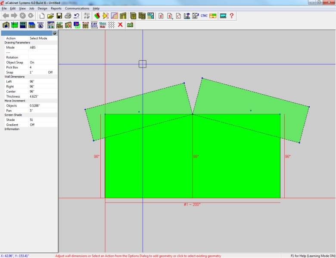Save the job using the floppy disk icon

(x=59, y=16)
